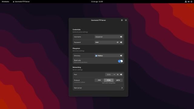Reset the Directory setting with its clear icon
194x109 pixels.
click(121, 56)
